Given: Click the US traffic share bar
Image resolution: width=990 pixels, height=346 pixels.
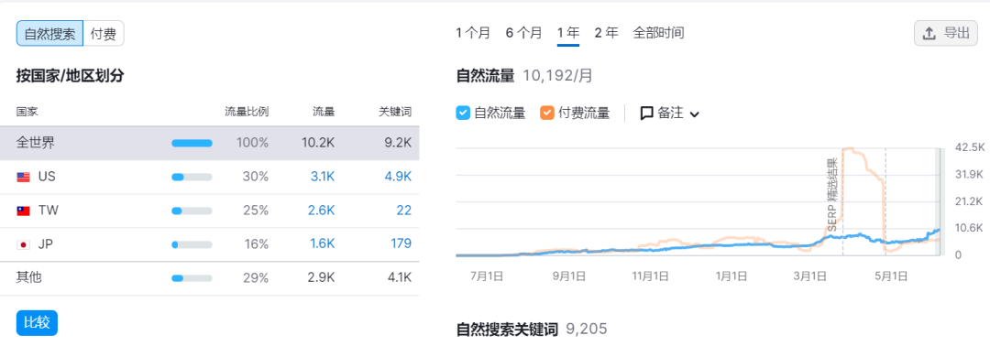Looking at the screenshot, I should pos(192,177).
